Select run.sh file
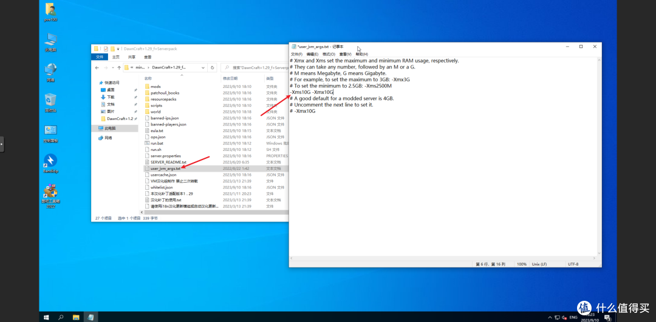The image size is (656, 322). point(156,150)
